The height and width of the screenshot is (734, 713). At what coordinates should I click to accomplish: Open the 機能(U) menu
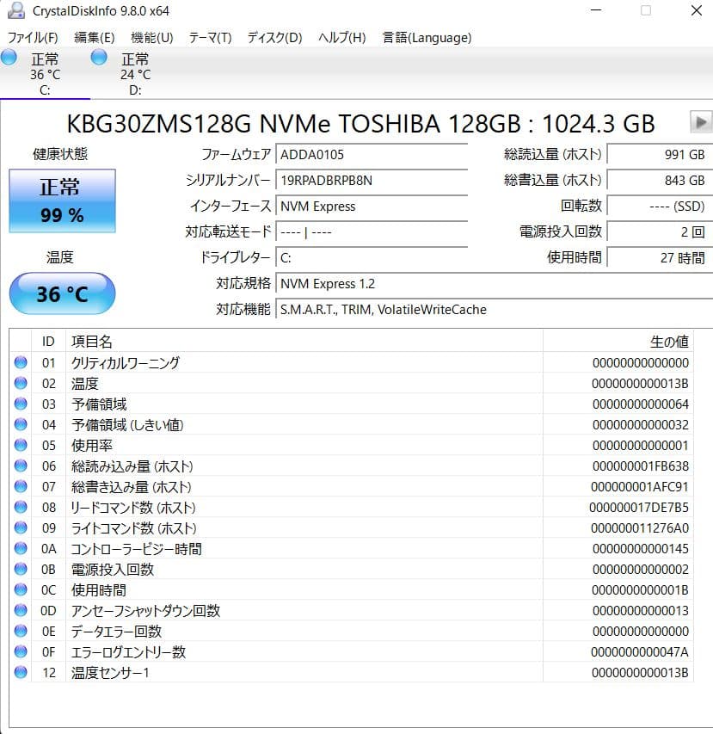point(151,38)
